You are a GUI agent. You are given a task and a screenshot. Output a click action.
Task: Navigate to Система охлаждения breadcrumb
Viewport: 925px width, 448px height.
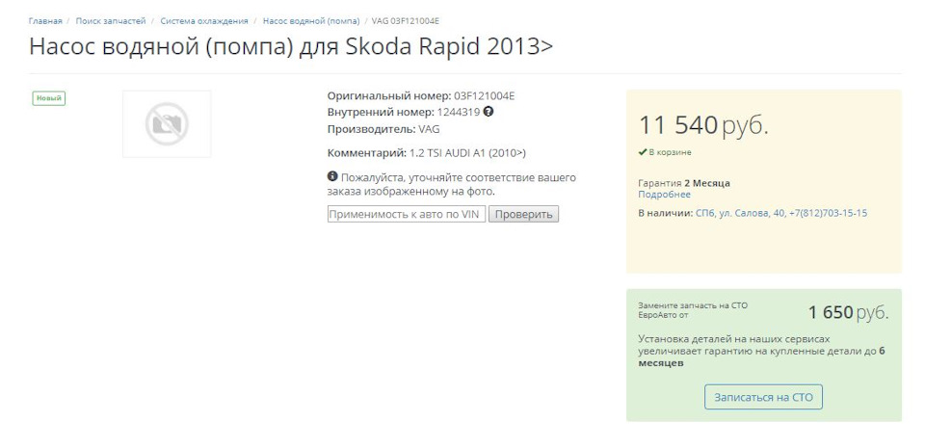[204, 20]
